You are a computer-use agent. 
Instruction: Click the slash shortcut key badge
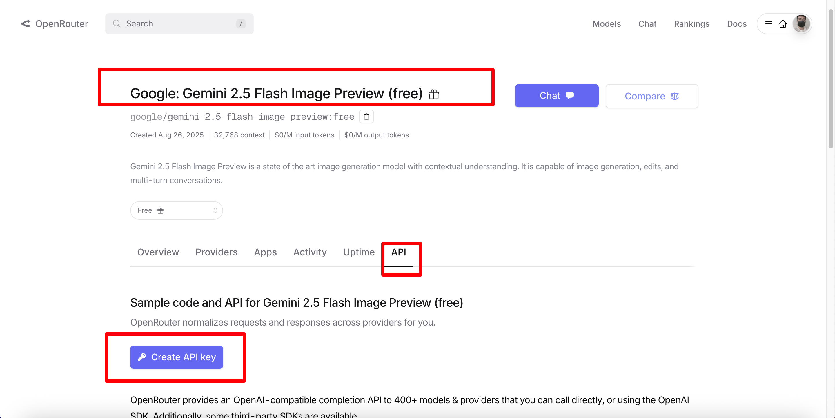(241, 24)
